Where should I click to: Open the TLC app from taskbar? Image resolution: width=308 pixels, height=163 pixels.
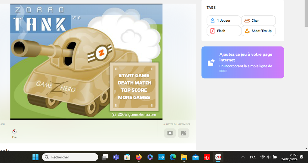point(207,157)
